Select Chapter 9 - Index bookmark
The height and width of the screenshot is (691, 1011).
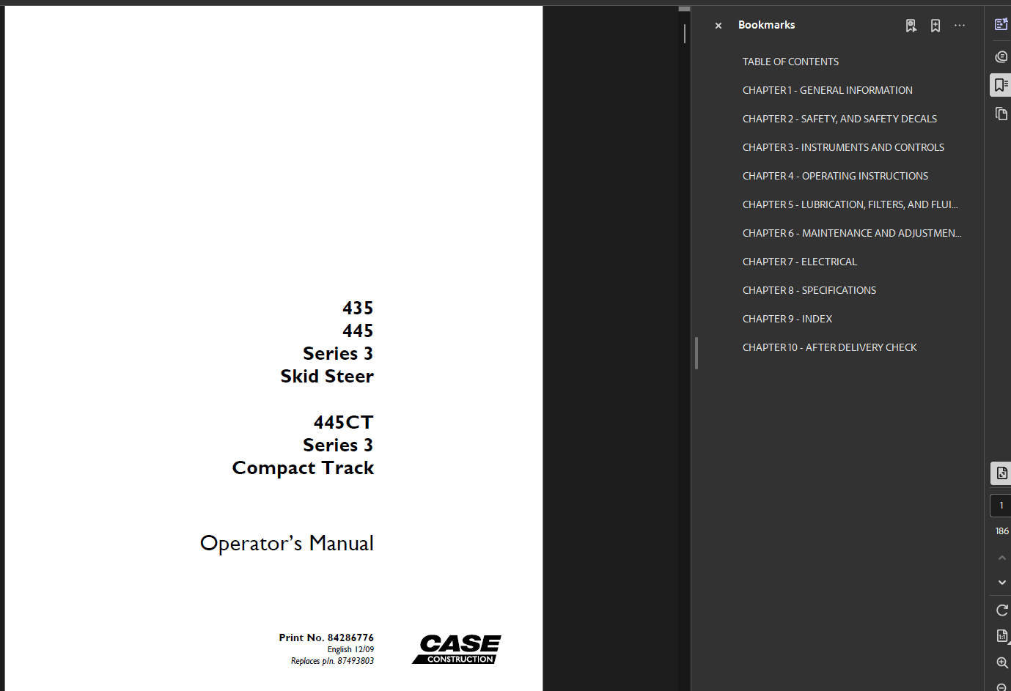[787, 319]
